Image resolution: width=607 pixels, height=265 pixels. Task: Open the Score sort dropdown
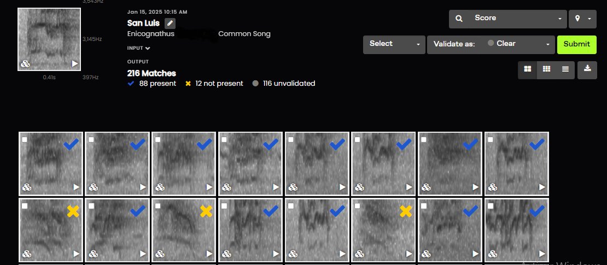(x=507, y=19)
